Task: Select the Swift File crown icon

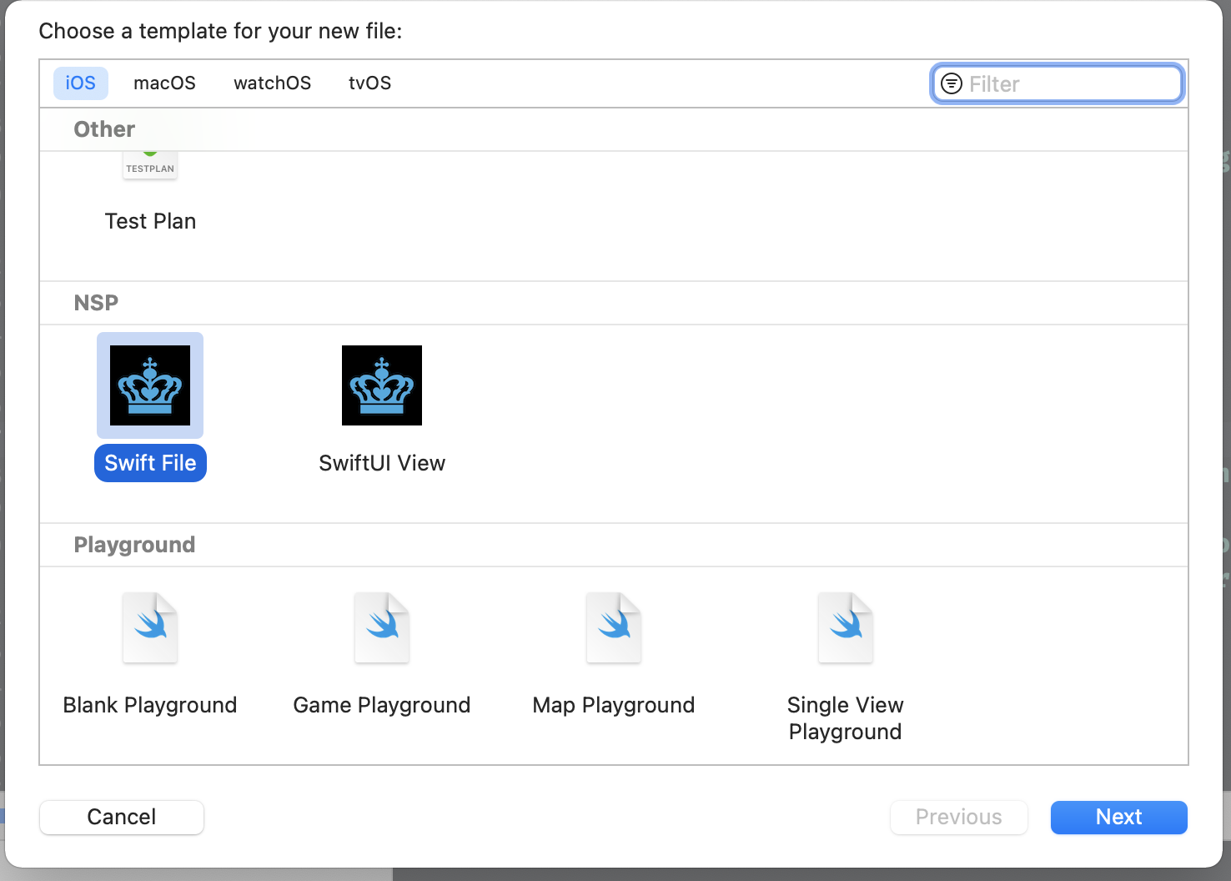Action: (x=150, y=385)
